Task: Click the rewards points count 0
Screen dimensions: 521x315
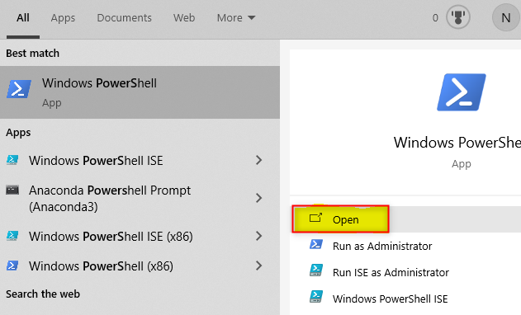Action: pyautogui.click(x=435, y=18)
